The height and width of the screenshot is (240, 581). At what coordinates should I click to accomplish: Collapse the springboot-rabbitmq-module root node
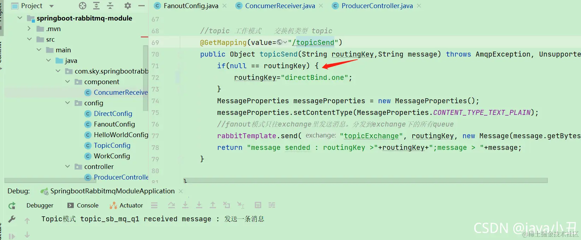coord(20,18)
